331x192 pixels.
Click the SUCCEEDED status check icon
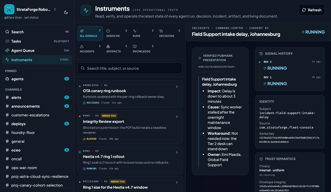[84, 103]
